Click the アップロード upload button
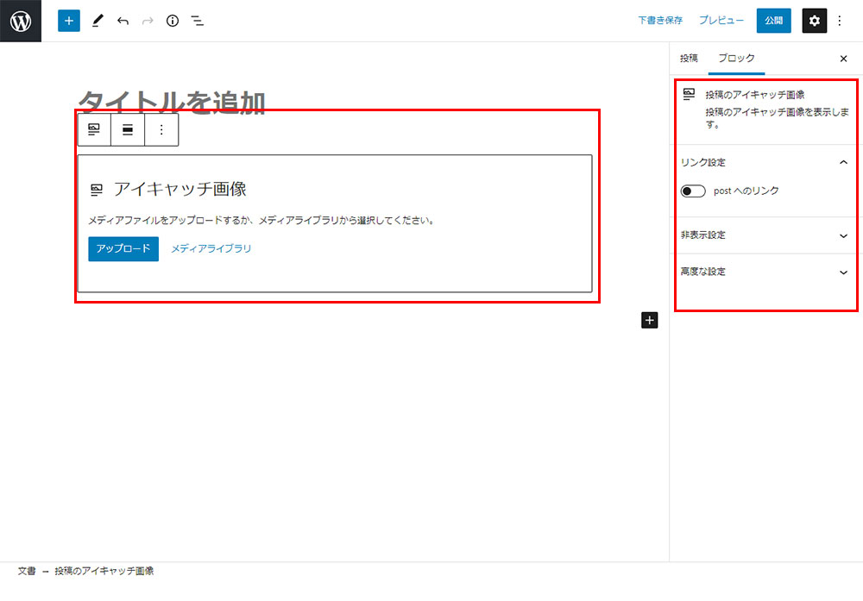This screenshot has width=863, height=601. tap(123, 248)
